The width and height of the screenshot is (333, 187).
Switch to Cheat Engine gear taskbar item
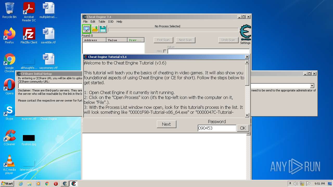(65, 184)
